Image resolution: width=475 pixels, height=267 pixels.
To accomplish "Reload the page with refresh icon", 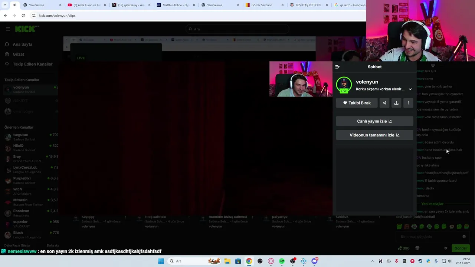I will 23,16.
